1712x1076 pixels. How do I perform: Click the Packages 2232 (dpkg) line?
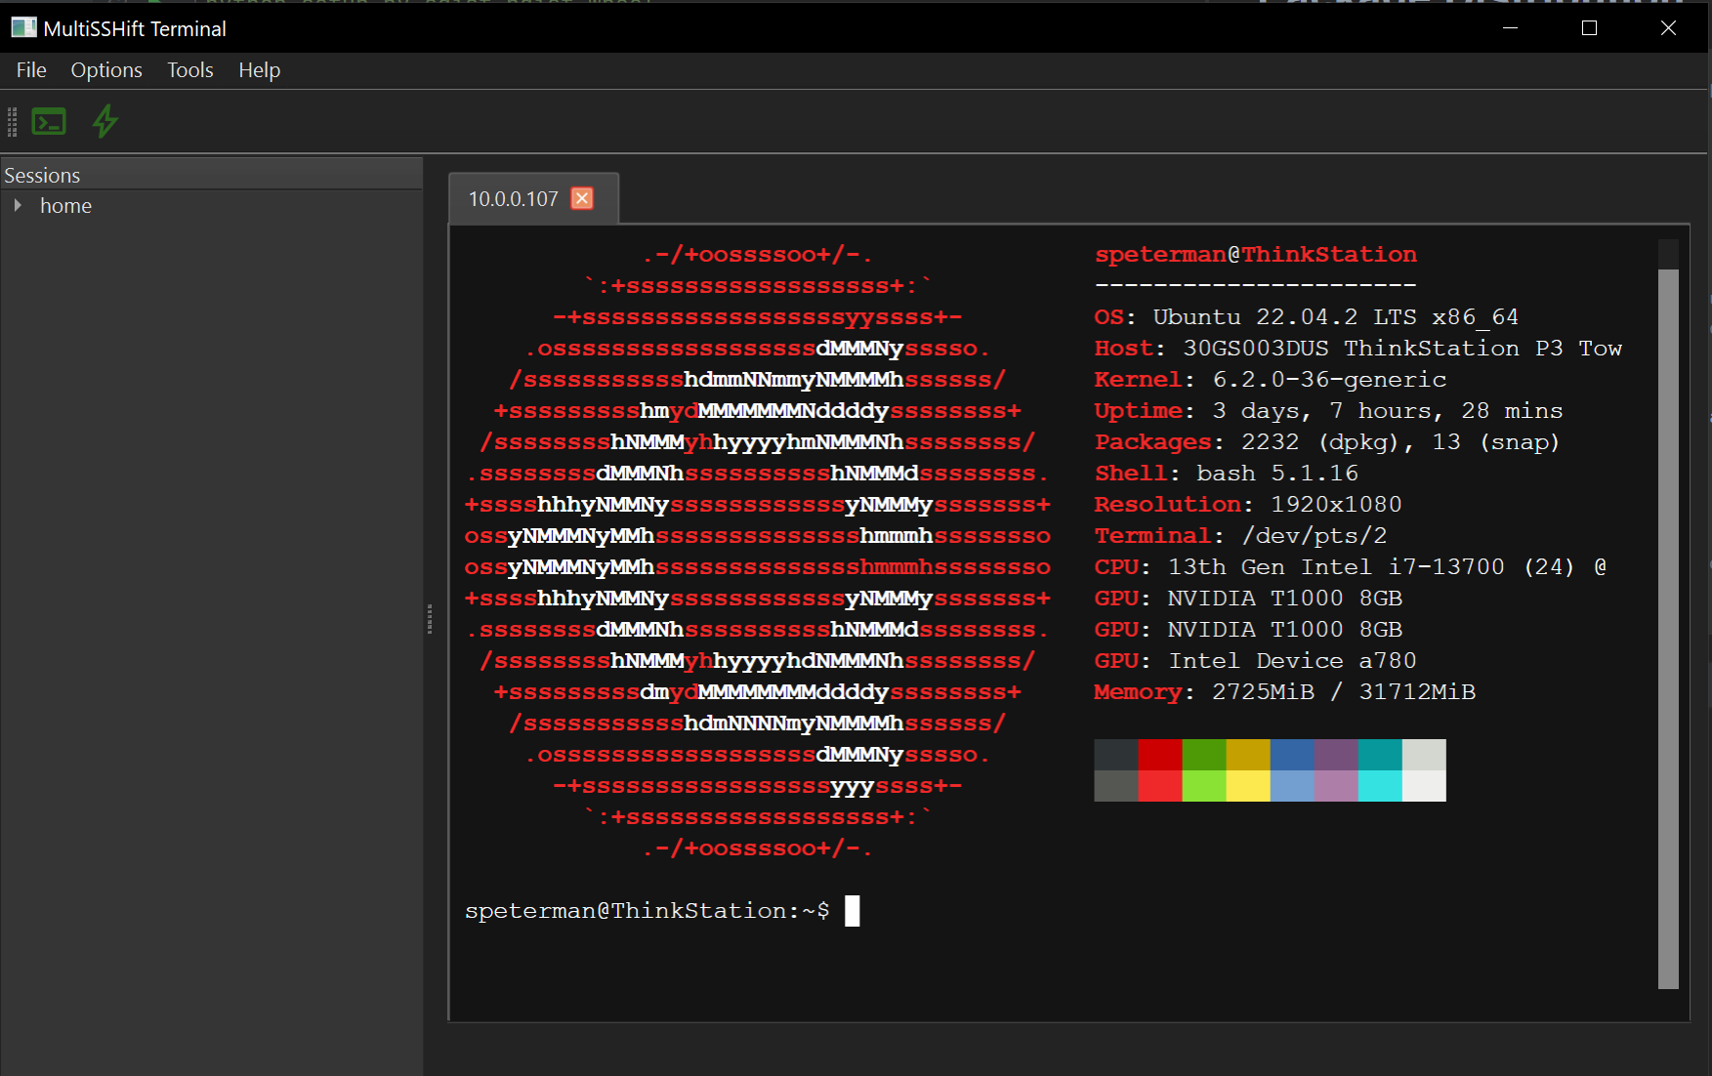pyautogui.click(x=1327, y=442)
